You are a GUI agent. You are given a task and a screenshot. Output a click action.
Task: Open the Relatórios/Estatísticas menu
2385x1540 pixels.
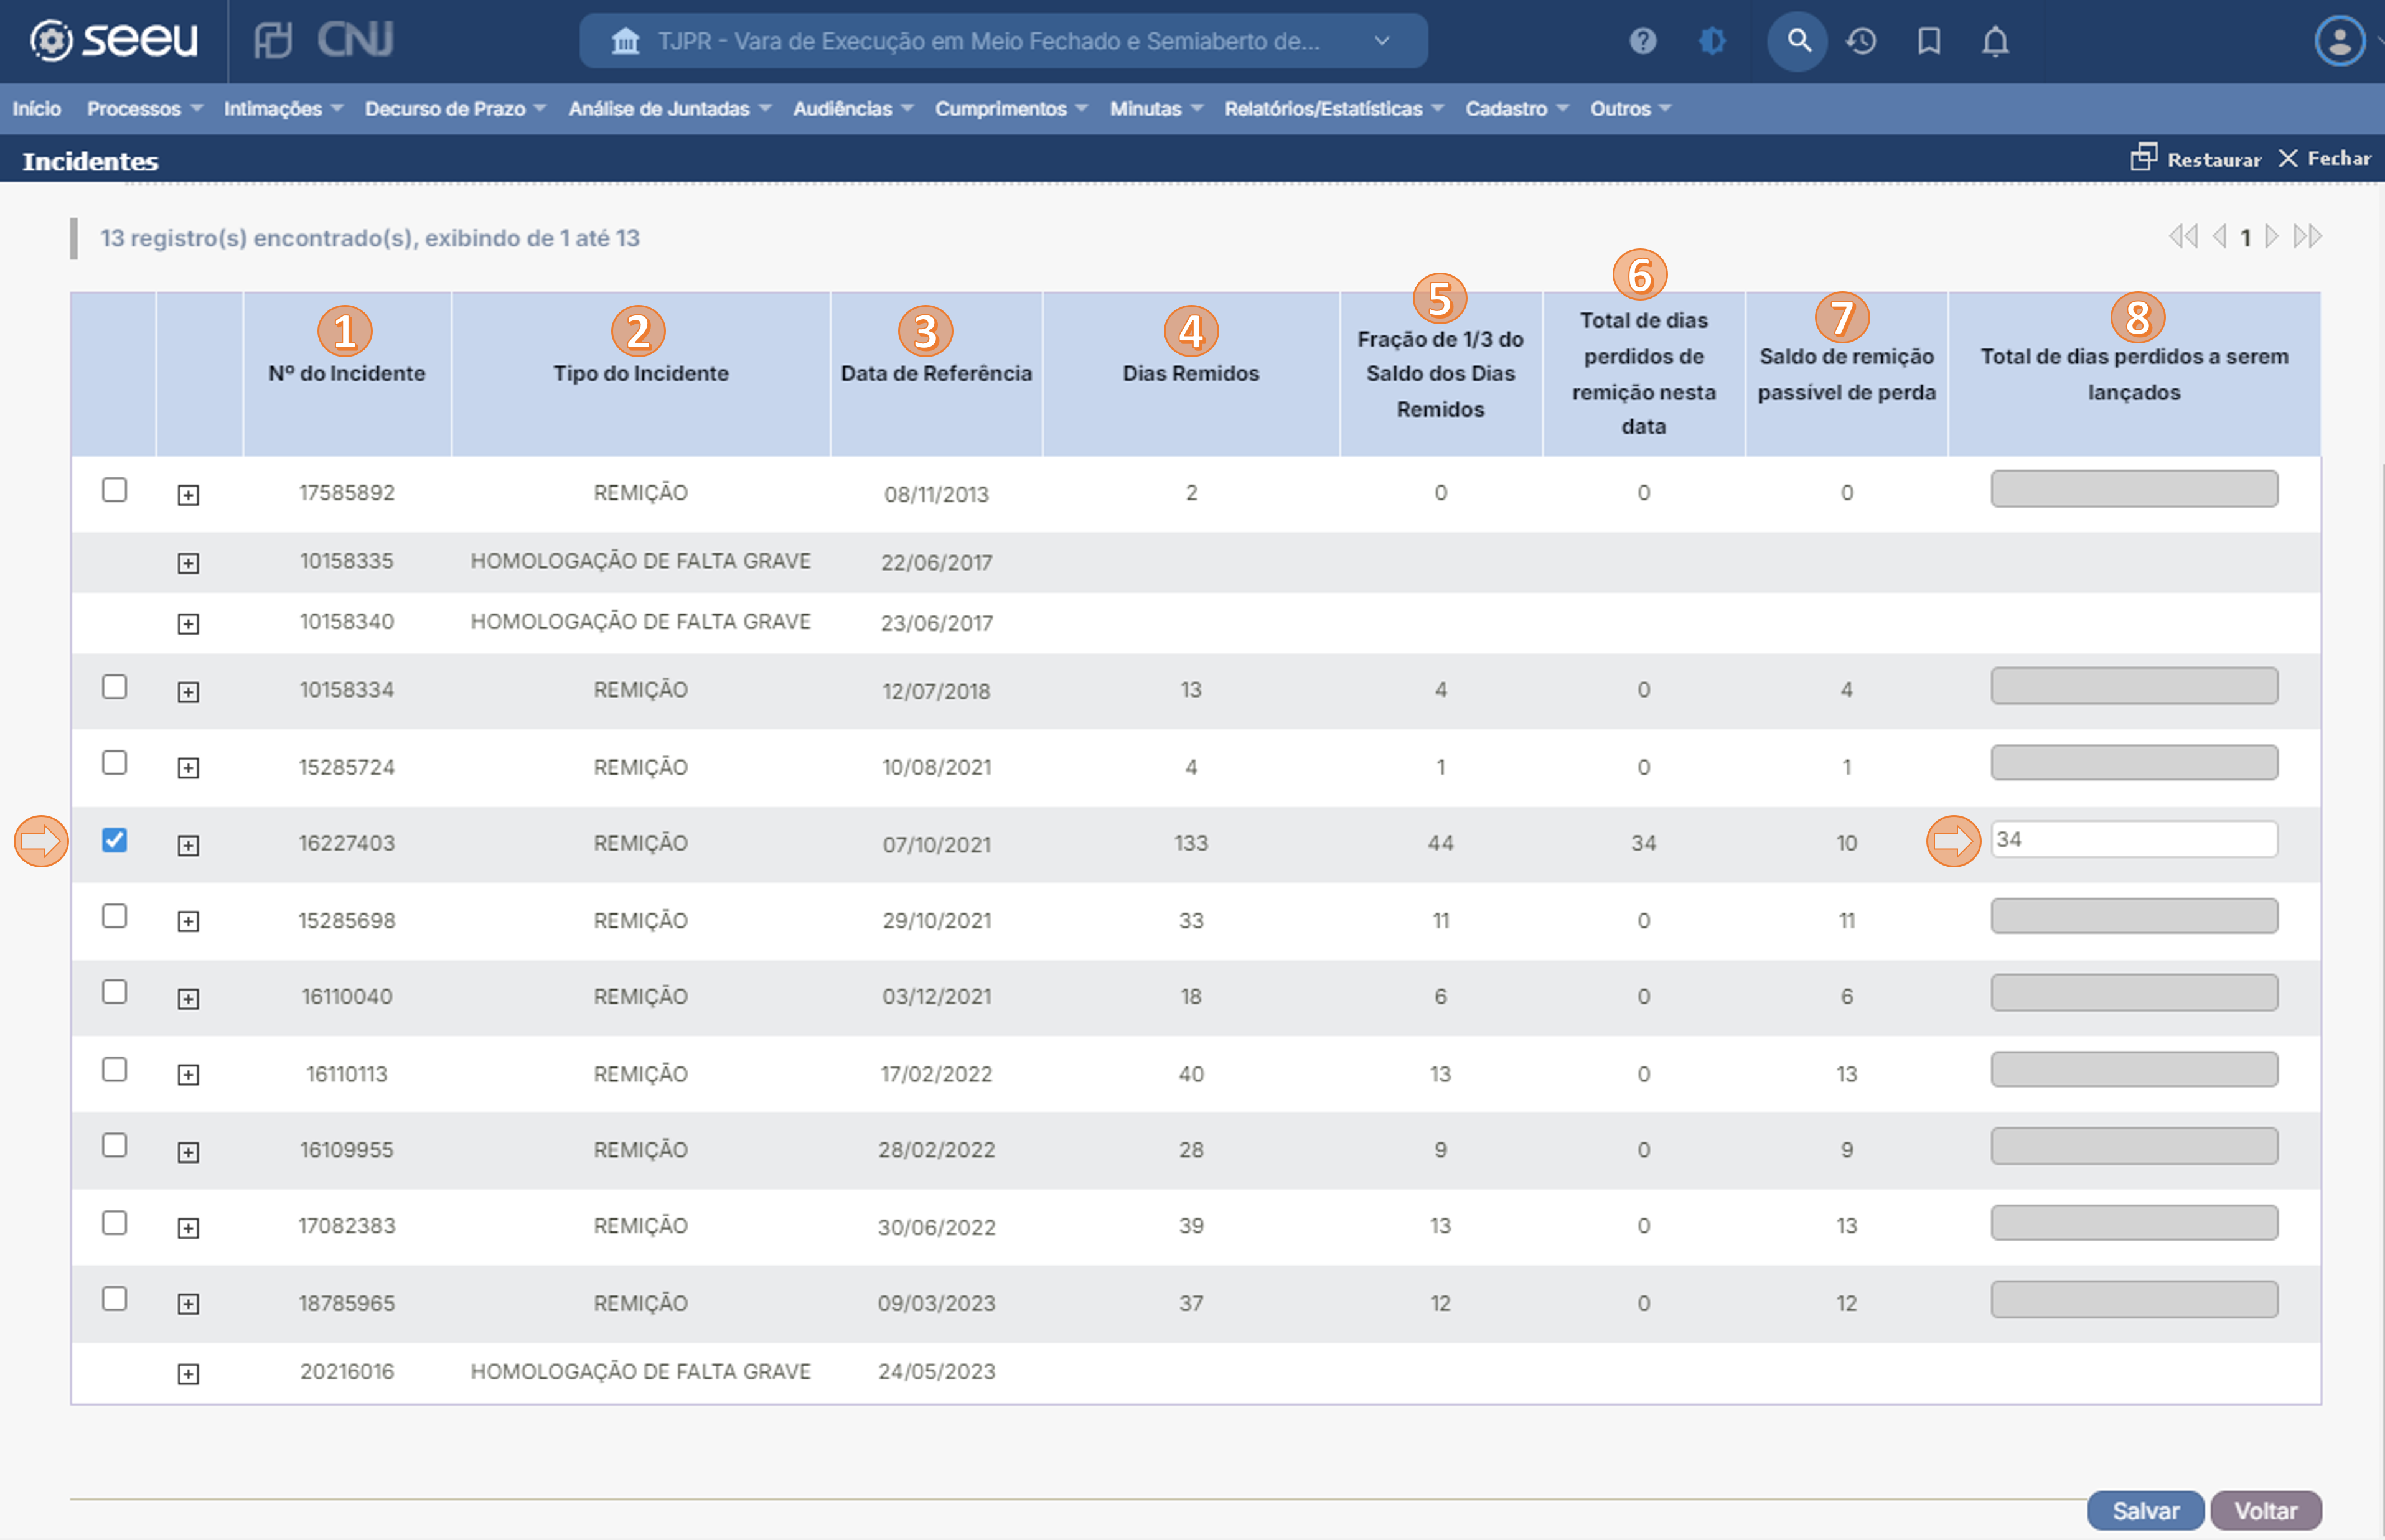click(x=1334, y=109)
